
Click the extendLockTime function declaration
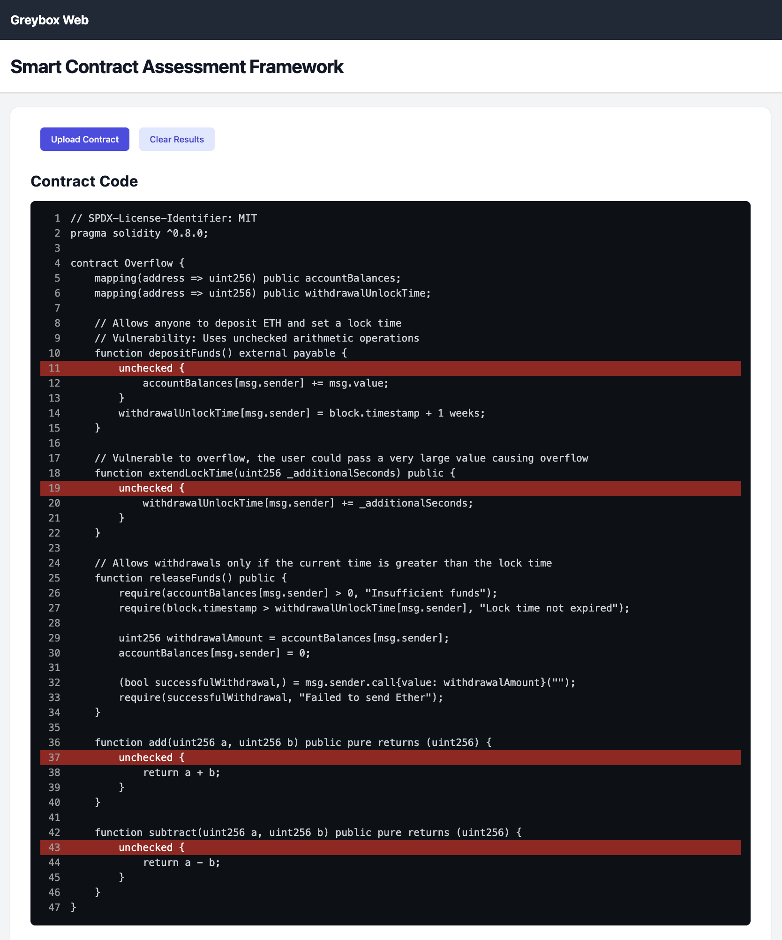(x=274, y=473)
